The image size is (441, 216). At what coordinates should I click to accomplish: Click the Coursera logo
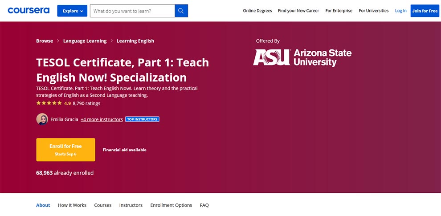tap(29, 10)
